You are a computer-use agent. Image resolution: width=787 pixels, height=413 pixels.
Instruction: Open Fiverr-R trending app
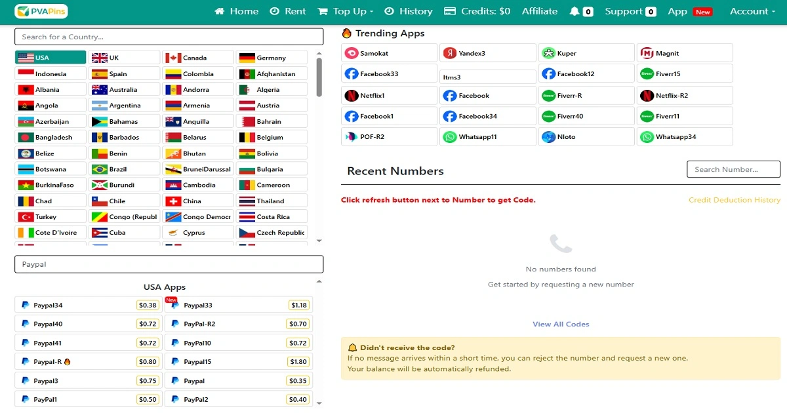(586, 95)
